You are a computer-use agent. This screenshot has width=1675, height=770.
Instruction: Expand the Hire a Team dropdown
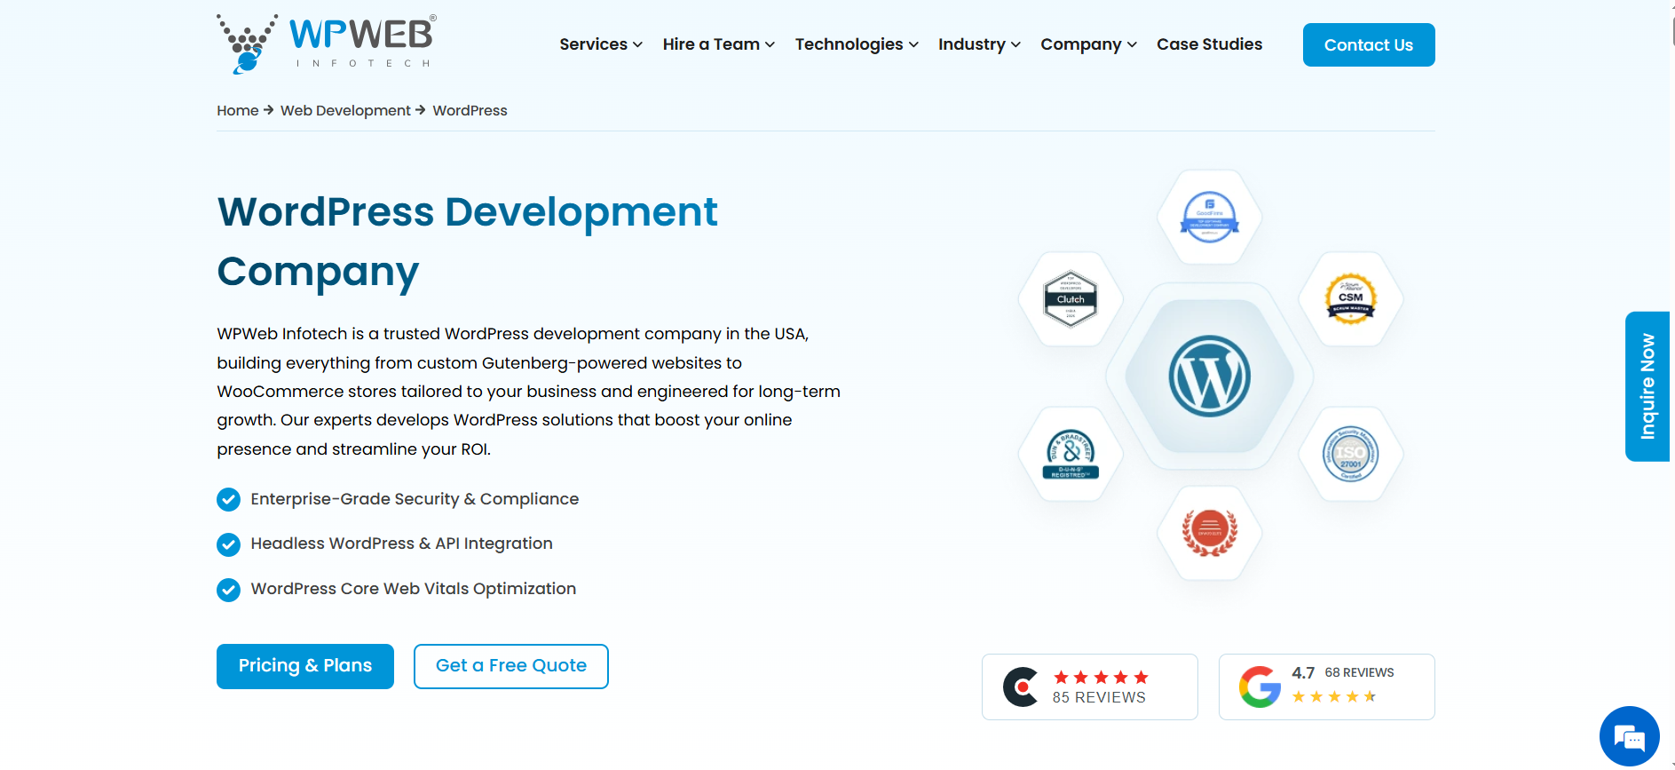pos(719,44)
